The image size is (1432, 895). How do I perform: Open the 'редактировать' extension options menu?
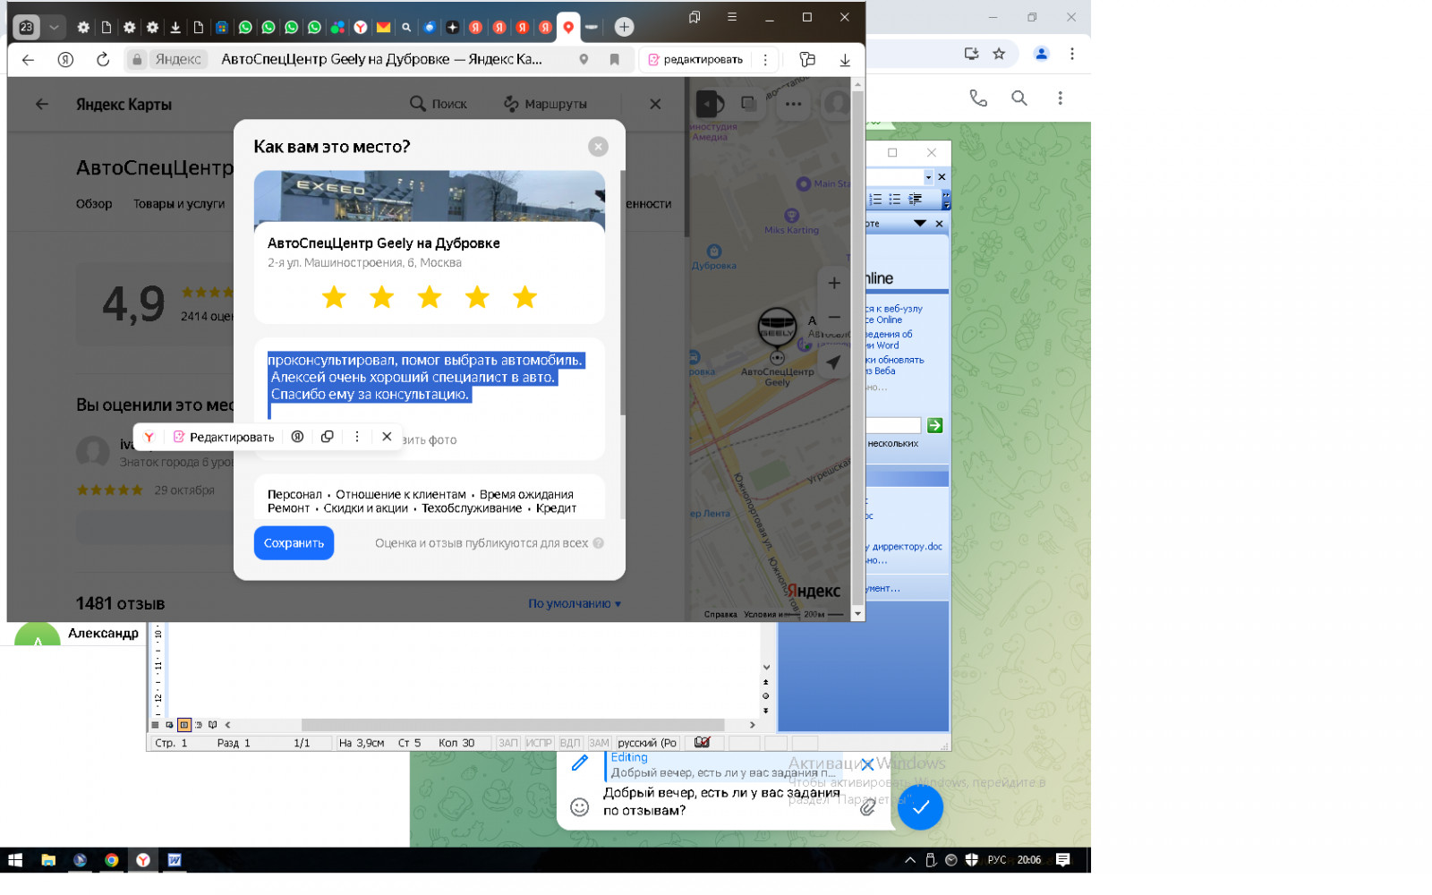coord(765,60)
